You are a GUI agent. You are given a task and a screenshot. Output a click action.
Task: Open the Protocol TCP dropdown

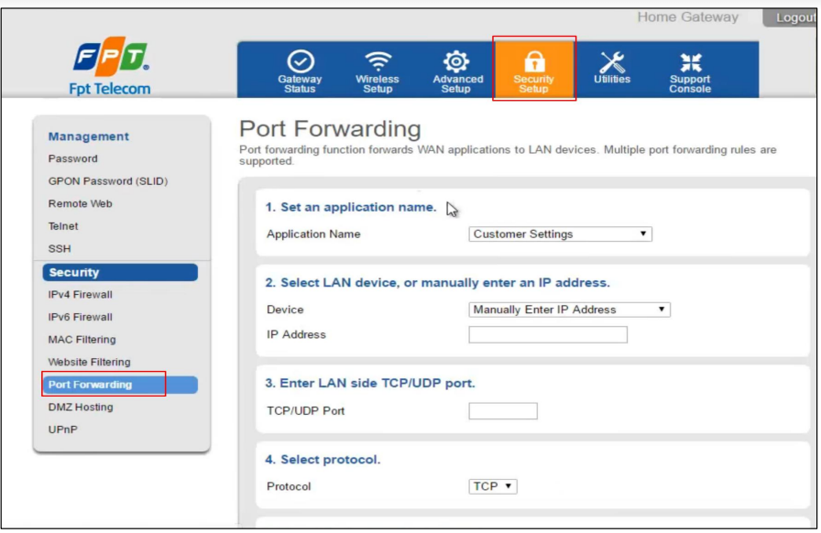[493, 486]
